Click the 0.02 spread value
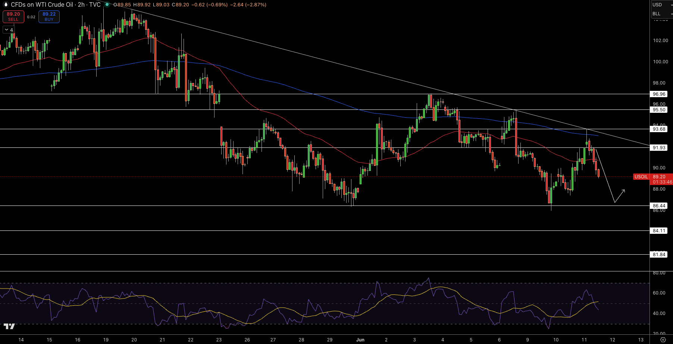673x344 pixels. tap(31, 17)
